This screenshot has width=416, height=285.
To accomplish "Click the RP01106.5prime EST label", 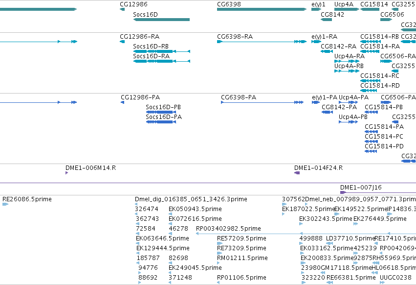I will click(241, 278).
